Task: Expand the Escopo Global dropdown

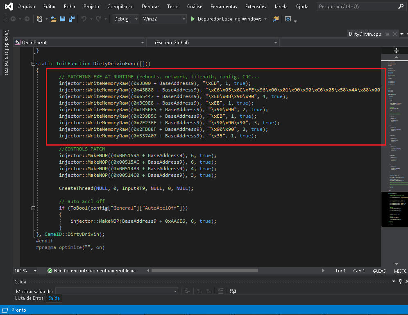Action: (276, 43)
